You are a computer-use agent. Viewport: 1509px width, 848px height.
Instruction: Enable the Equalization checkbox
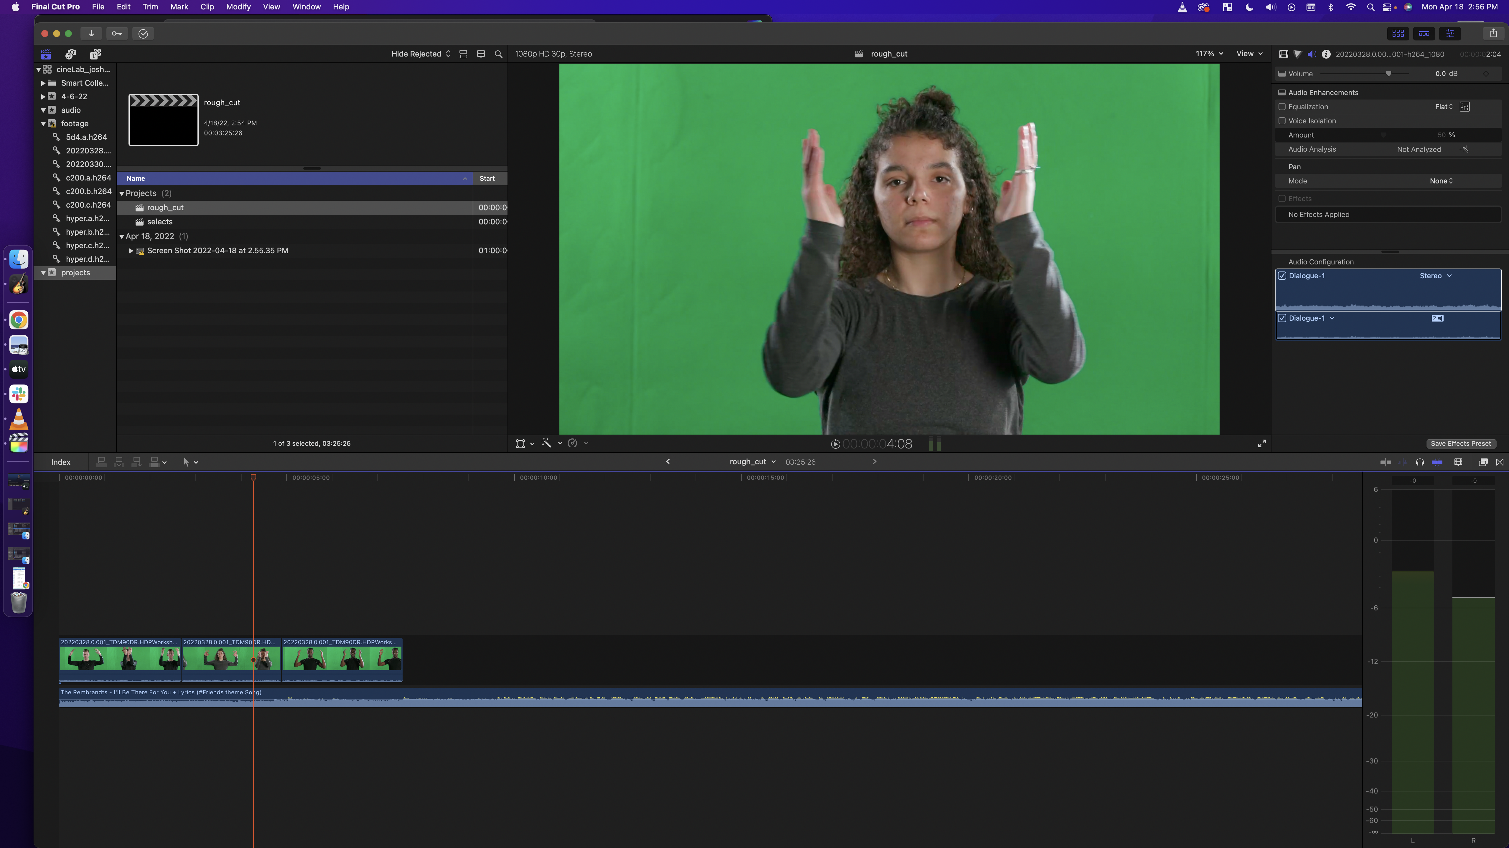click(1282, 107)
